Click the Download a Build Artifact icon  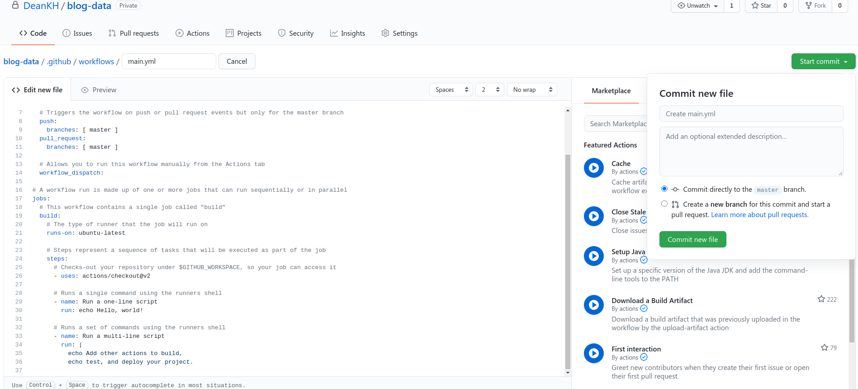click(593, 305)
